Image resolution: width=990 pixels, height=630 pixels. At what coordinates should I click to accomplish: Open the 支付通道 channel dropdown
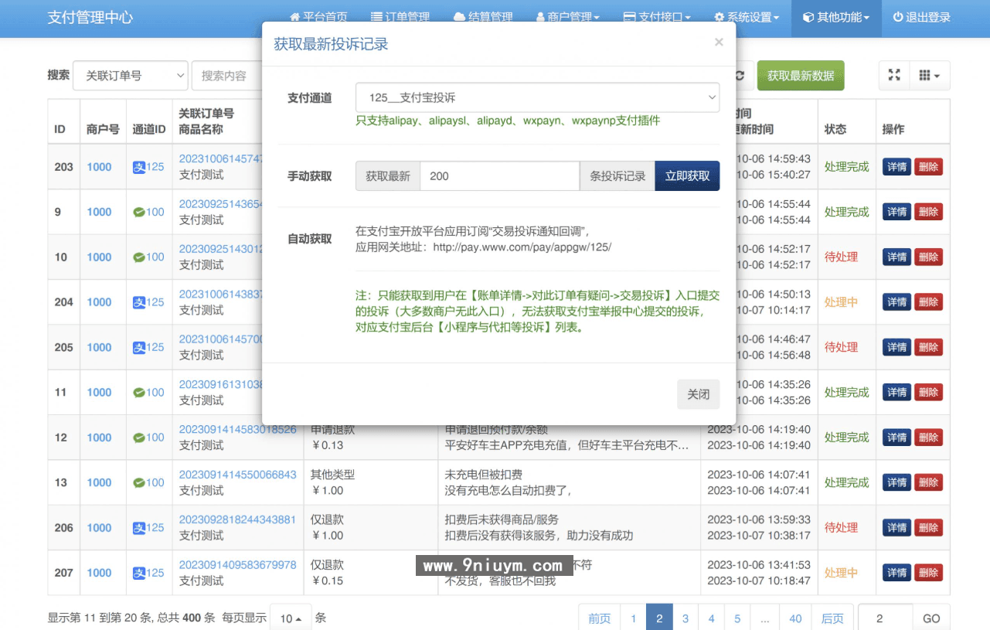(537, 97)
